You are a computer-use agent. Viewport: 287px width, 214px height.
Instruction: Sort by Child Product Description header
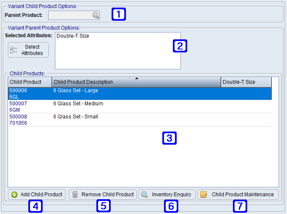[x=137, y=82]
